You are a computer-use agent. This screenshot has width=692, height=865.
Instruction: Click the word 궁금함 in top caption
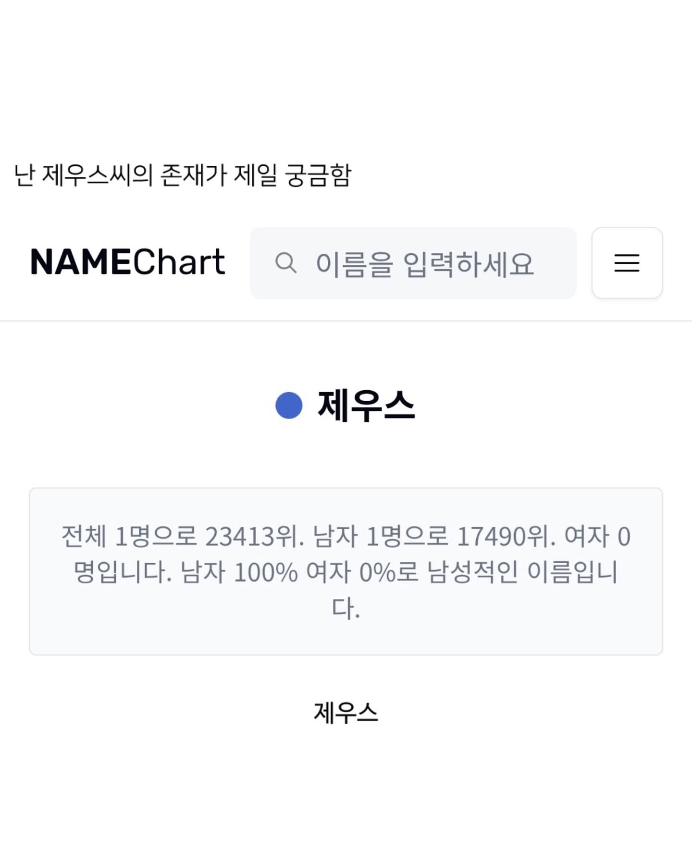318,175
